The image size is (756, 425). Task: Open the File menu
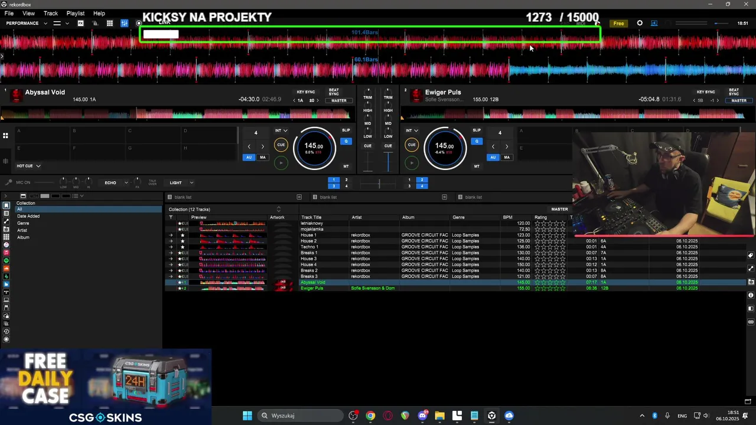tap(9, 13)
